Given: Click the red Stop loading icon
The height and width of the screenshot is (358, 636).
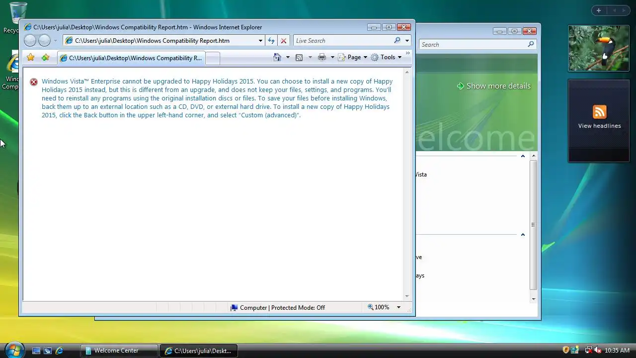Looking at the screenshot, I should pyautogui.click(x=284, y=41).
